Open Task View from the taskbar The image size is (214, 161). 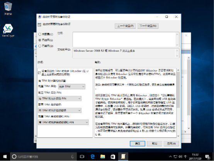point(82,156)
